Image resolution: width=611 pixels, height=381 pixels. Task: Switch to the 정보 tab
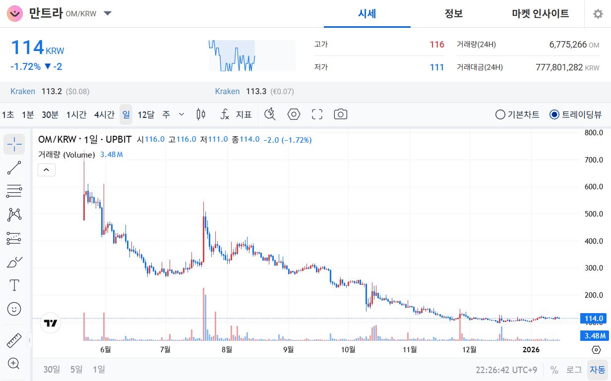tap(453, 14)
